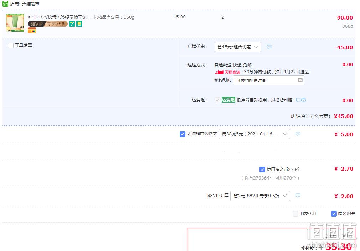This screenshot has height=251, width=360.
Task: Click the 普通配送 快递 免邮 shipping text
Action: [x=233, y=65]
